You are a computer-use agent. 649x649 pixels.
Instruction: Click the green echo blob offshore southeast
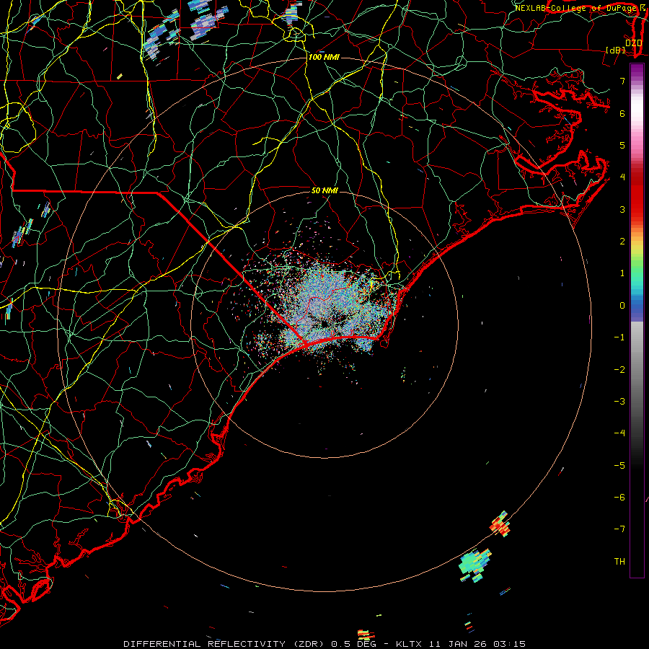(x=475, y=565)
